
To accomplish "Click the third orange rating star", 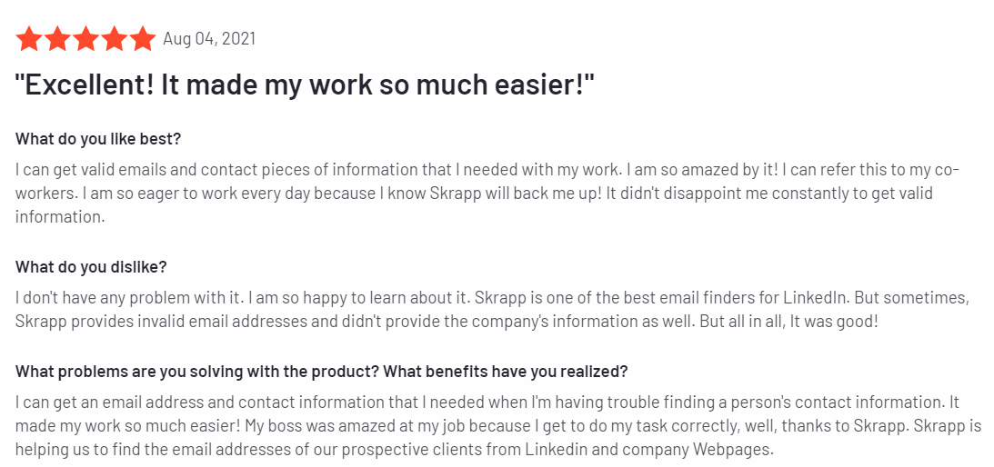I will tap(85, 39).
